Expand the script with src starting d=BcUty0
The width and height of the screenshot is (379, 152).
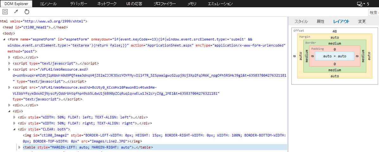click(x=9, y=87)
